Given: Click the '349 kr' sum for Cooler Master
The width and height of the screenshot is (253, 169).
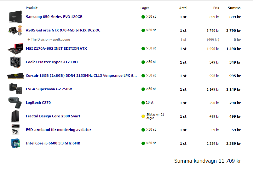Looking at the screenshot, I should [x=235, y=62].
